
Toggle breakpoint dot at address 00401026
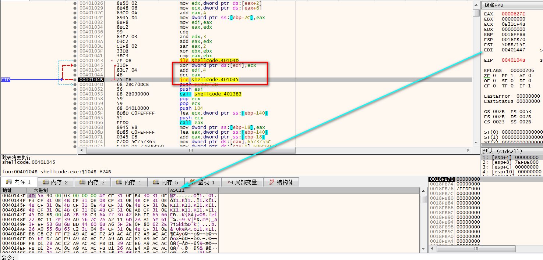point(75,3)
